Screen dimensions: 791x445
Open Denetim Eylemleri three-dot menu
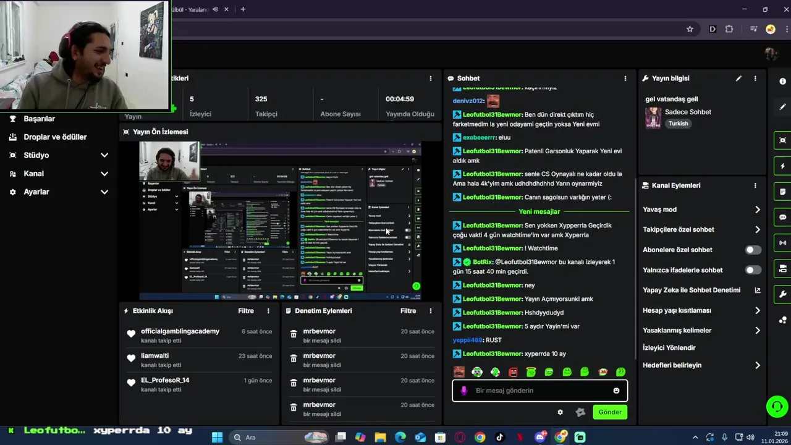pyautogui.click(x=431, y=311)
